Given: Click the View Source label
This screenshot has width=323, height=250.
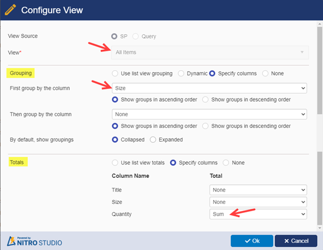Looking at the screenshot, I should pyautogui.click(x=23, y=36).
